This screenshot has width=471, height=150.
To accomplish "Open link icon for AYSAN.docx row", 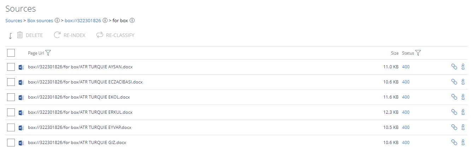I will pos(454,67).
